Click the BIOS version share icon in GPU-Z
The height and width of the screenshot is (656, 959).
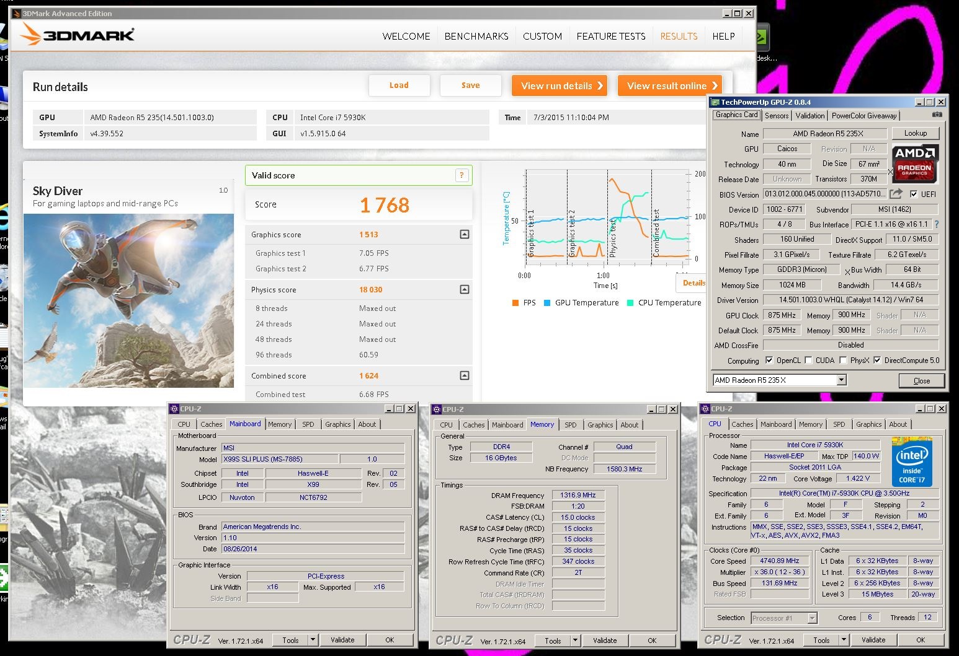(896, 194)
